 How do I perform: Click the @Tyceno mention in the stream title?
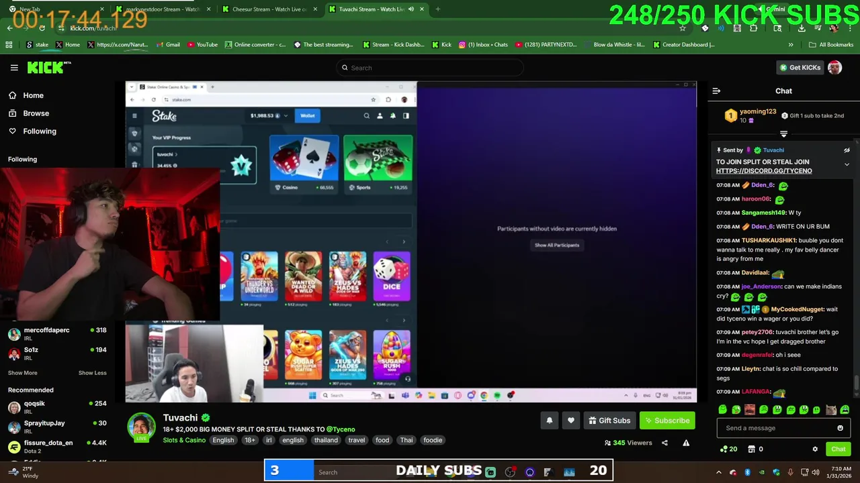(341, 429)
